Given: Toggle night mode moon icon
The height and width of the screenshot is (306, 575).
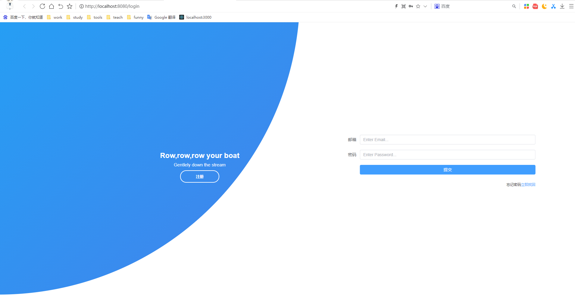Looking at the screenshot, I should click(x=544, y=6).
